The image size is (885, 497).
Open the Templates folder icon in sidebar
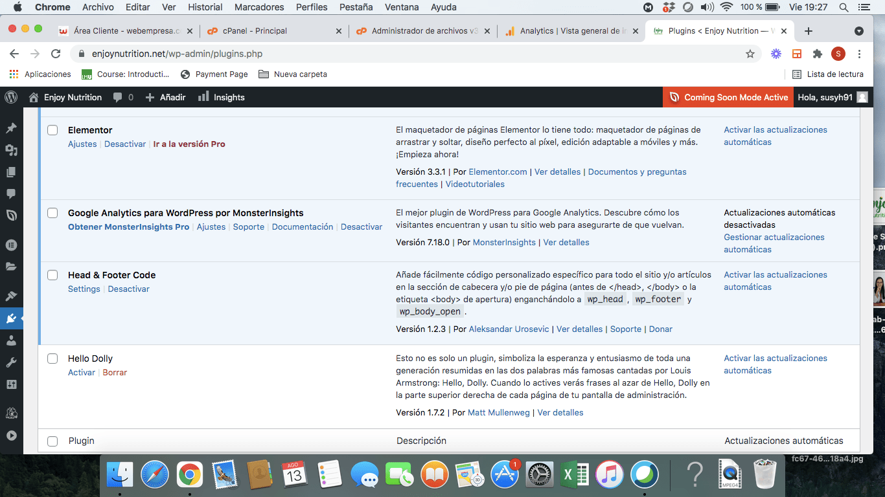11,266
